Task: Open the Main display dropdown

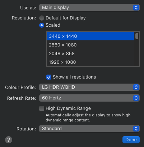Action: pyautogui.click(x=89, y=8)
